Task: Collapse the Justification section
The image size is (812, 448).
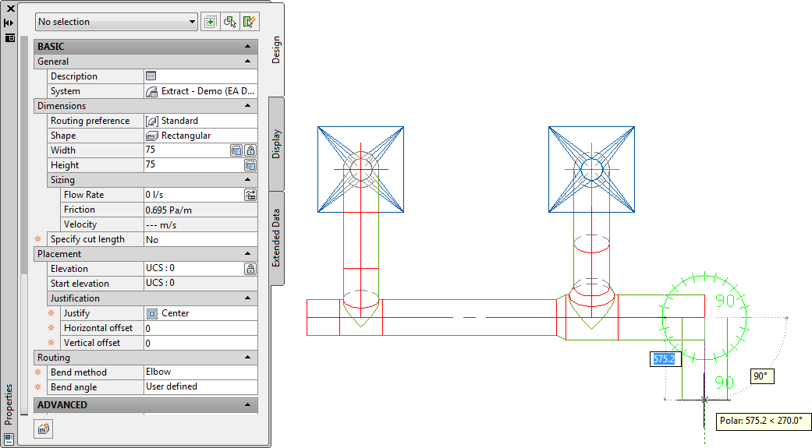Action: [x=247, y=298]
